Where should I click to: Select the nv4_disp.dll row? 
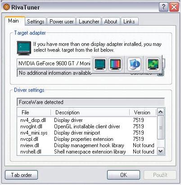point(87,120)
